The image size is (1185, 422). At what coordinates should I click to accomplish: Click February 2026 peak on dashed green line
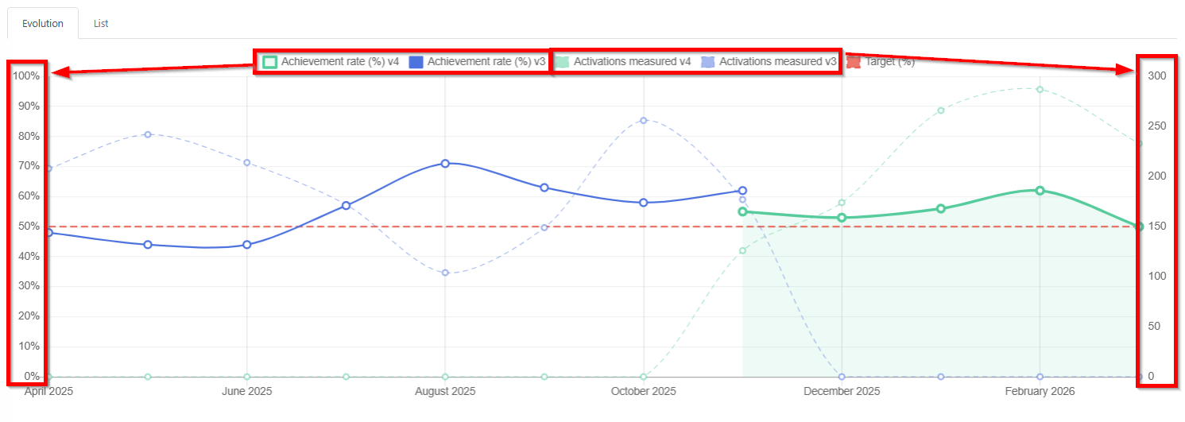pos(1040,89)
